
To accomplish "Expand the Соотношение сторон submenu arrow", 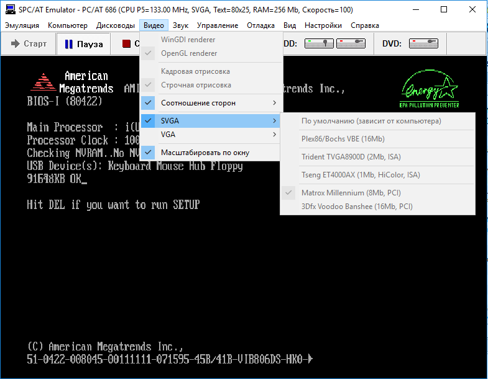I will coord(275,103).
